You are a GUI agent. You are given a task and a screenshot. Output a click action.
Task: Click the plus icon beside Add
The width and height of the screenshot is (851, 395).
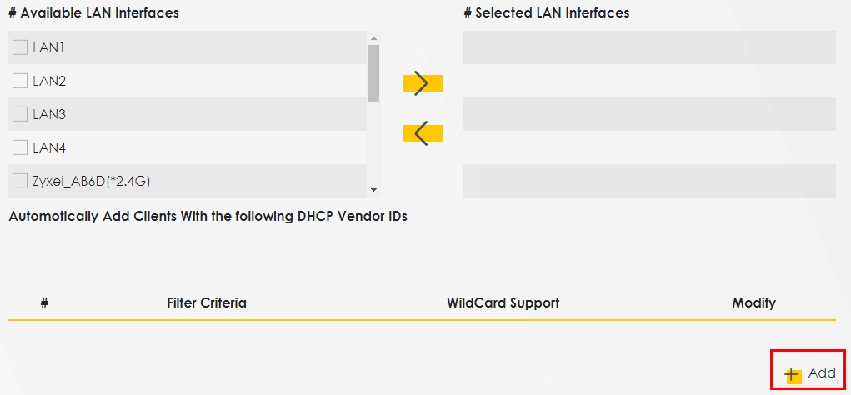(x=792, y=374)
